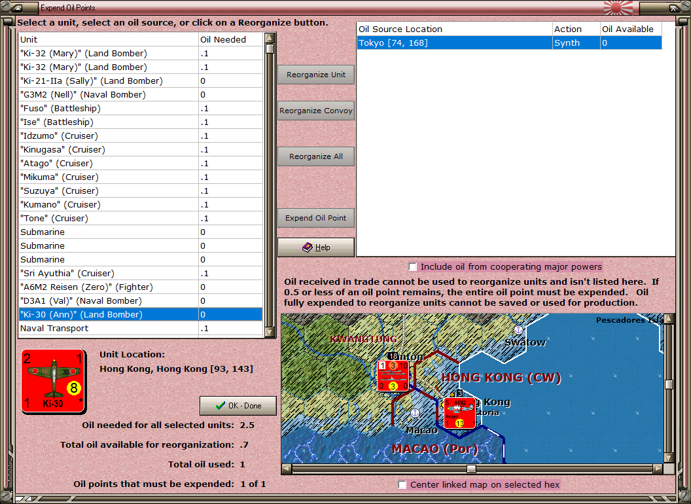This screenshot has width=691, height=504.
Task: Click unit list scroll up arrow
Action: [270, 37]
